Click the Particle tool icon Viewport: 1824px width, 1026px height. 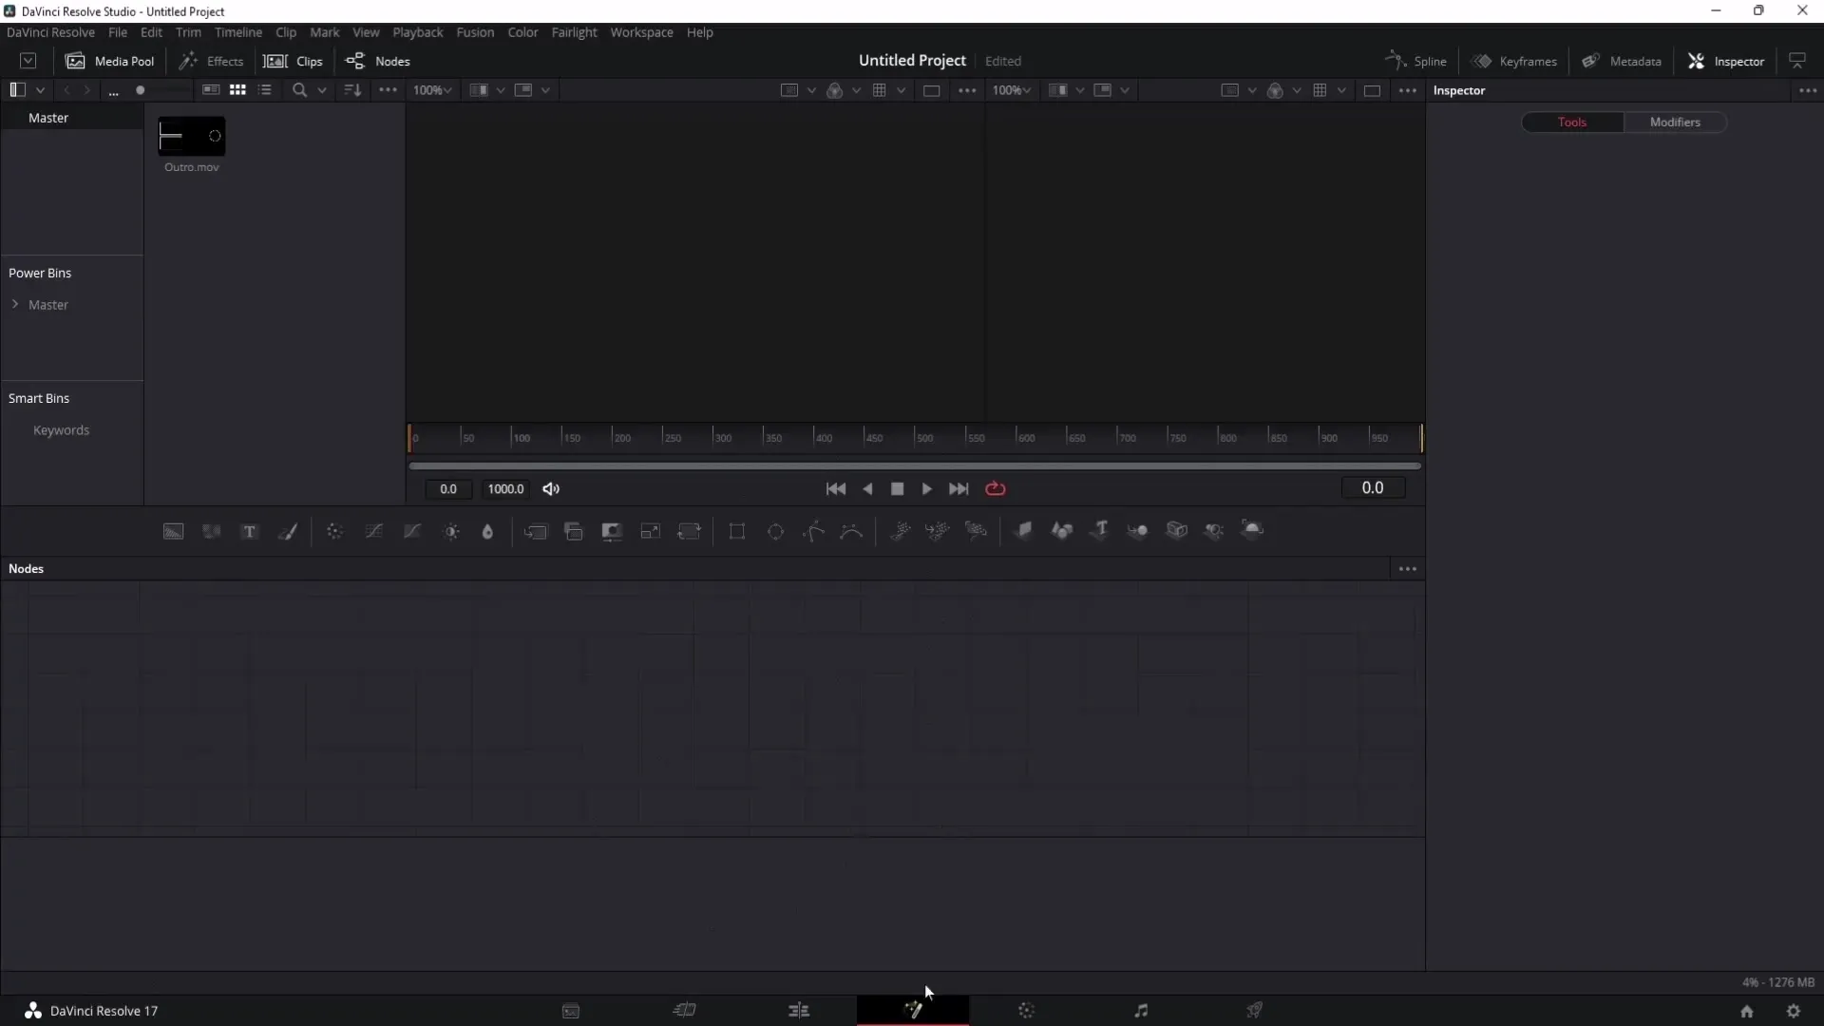pyautogui.click(x=901, y=530)
